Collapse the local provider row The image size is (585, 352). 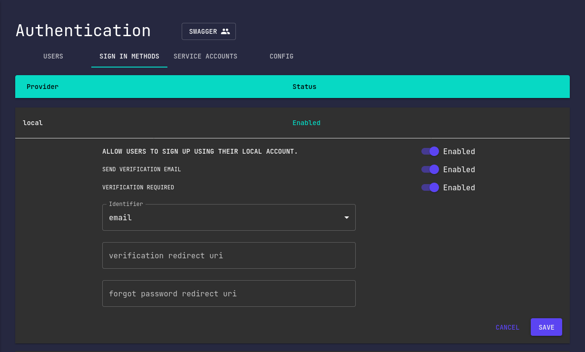click(x=292, y=123)
